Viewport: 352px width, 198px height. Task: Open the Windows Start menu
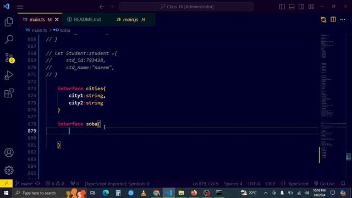pyautogui.click(x=6, y=193)
